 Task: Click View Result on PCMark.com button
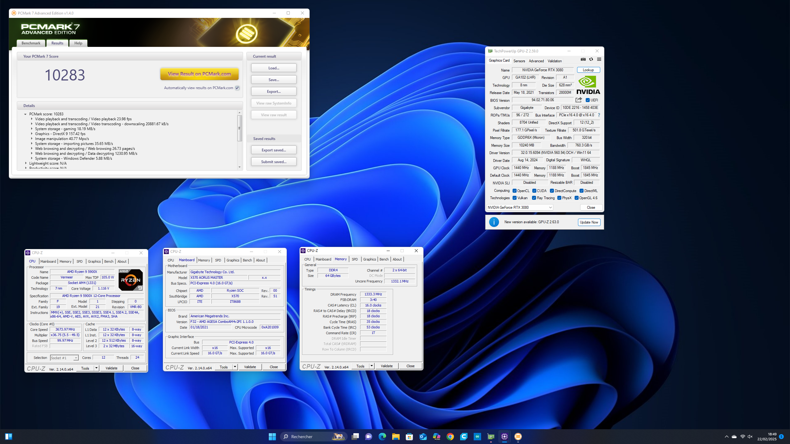[199, 74]
